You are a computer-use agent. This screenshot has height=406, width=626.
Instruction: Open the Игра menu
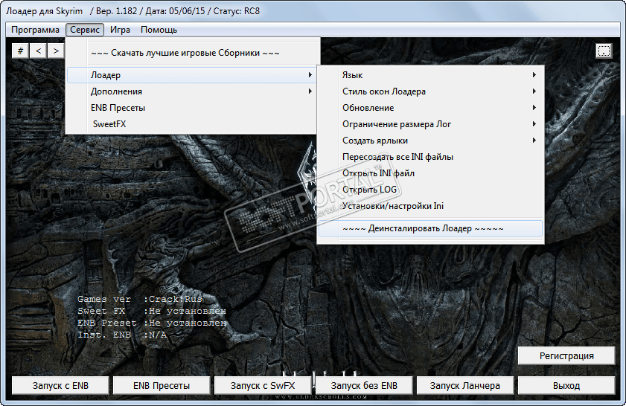click(120, 30)
